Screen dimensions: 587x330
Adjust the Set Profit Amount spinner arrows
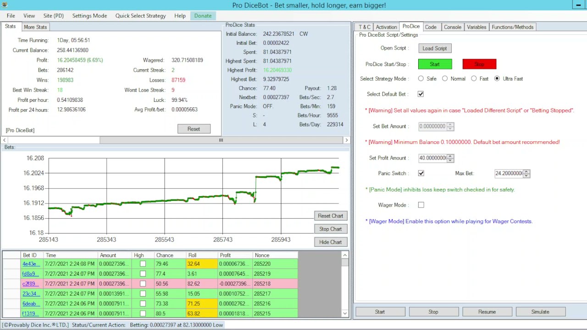pos(450,158)
